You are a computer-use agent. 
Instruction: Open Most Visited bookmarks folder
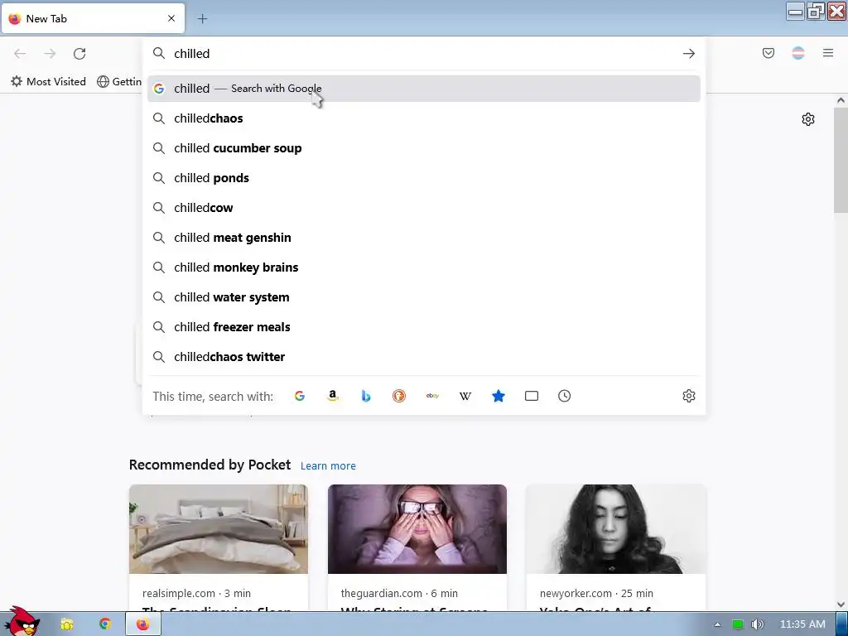point(48,82)
